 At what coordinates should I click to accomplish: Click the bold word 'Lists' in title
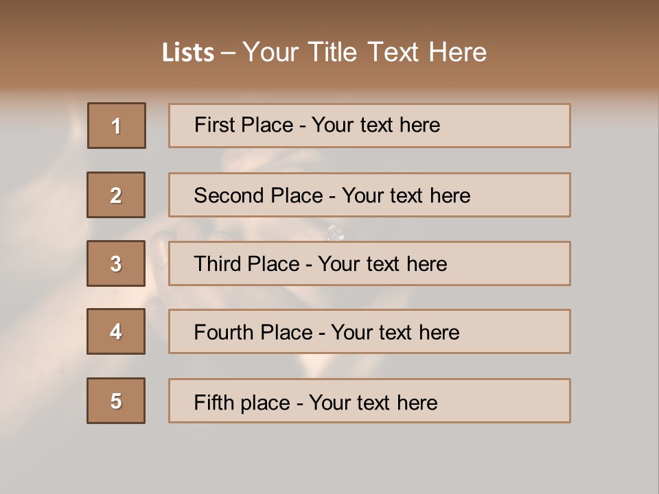(x=187, y=53)
